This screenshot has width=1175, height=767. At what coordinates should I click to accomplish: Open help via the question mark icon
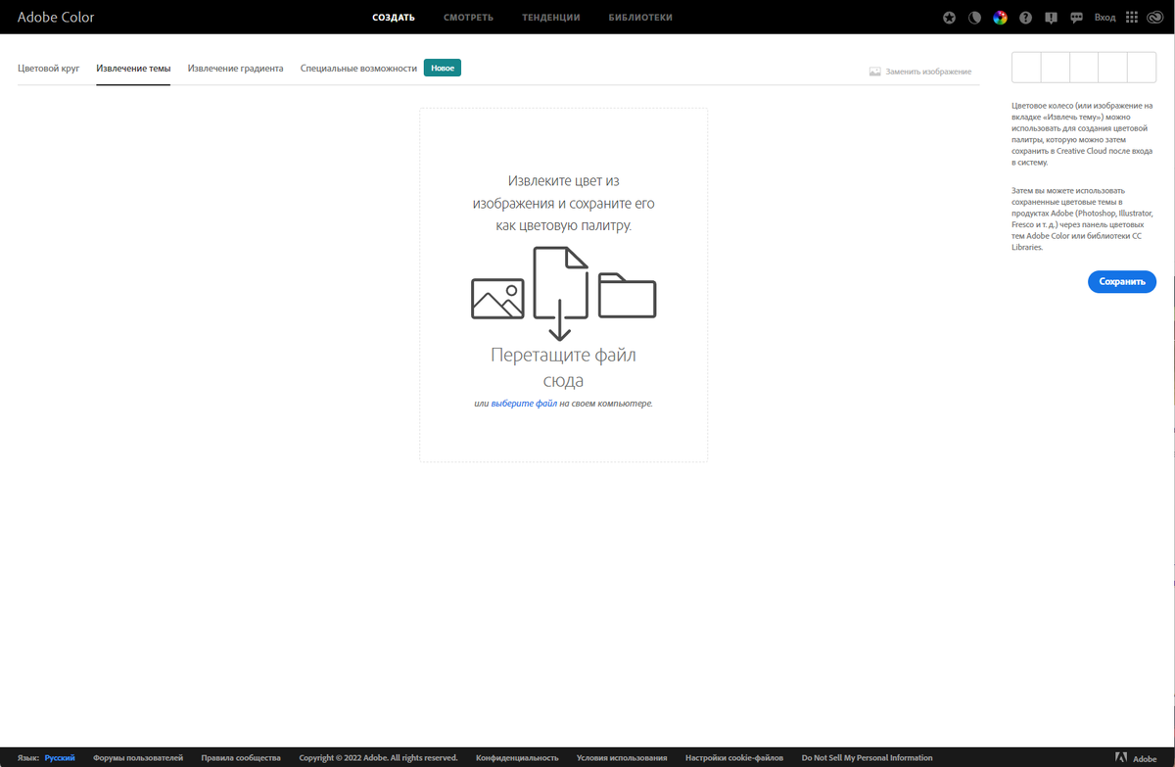[x=1025, y=18]
